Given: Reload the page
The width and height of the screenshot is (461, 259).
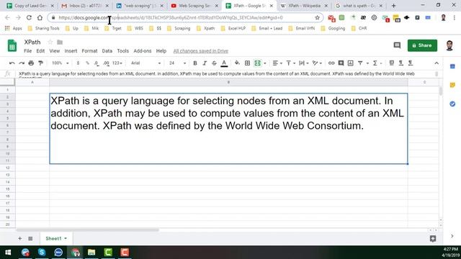Looking at the screenshot, I should point(29,17).
